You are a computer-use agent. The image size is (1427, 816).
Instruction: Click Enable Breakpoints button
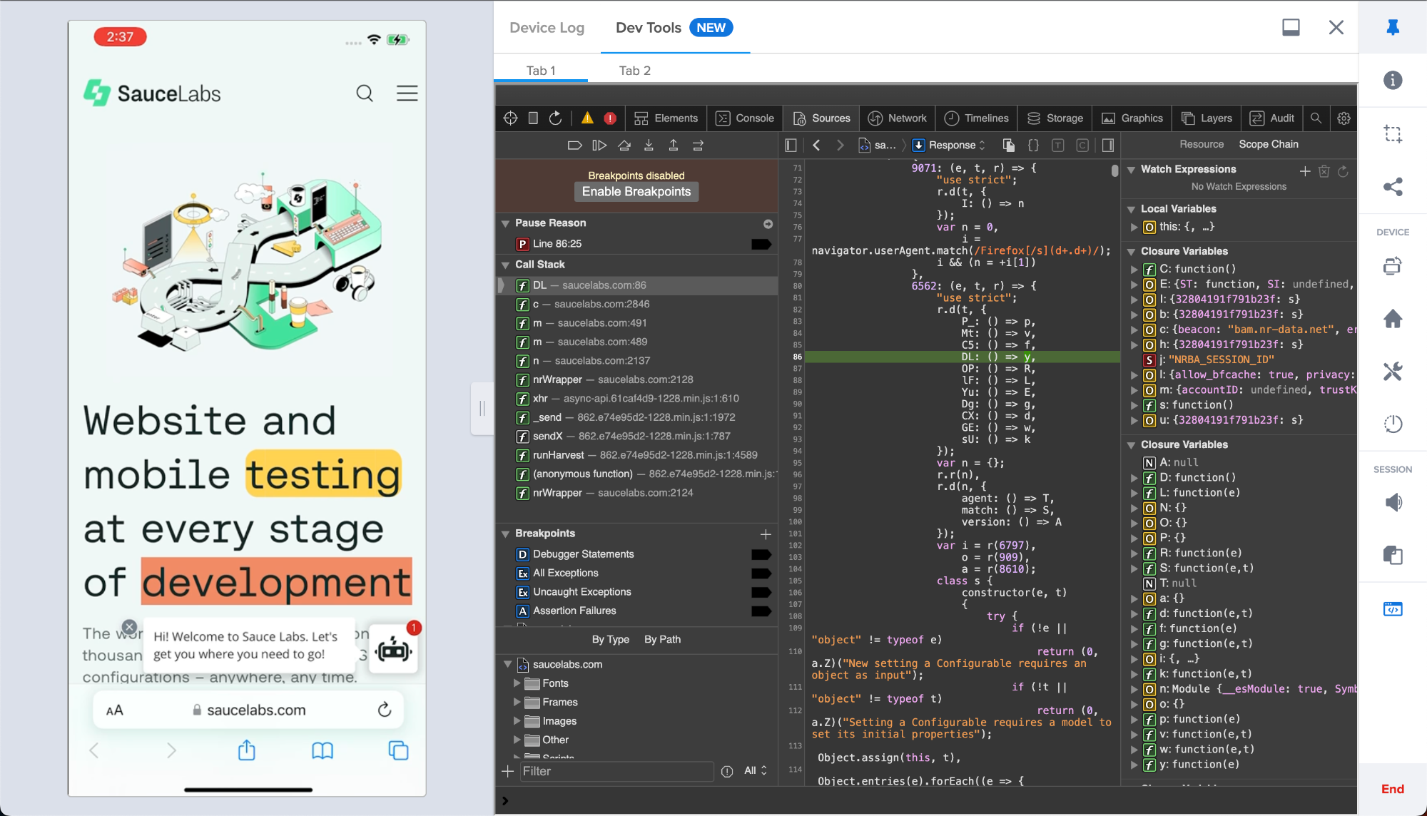tap(636, 192)
